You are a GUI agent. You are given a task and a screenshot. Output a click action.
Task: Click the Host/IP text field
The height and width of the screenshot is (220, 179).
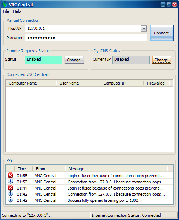coord(83,29)
